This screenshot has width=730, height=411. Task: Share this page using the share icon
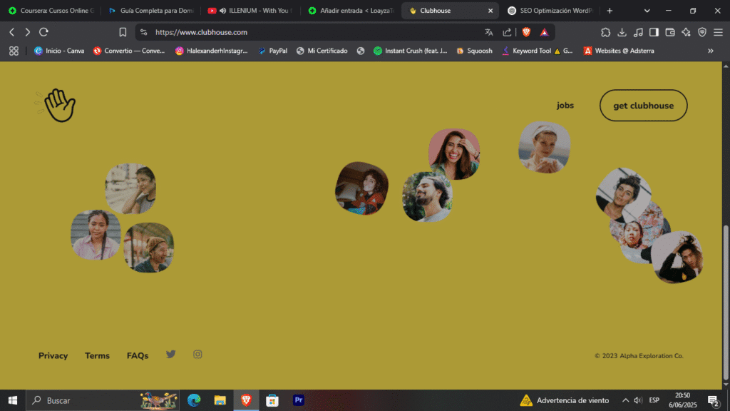pyautogui.click(x=507, y=32)
